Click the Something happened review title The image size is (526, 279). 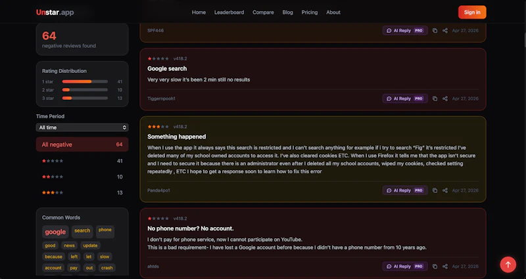tap(176, 137)
